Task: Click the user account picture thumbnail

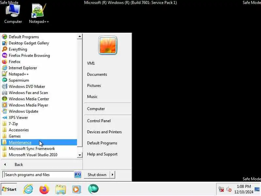Action: click(108, 45)
